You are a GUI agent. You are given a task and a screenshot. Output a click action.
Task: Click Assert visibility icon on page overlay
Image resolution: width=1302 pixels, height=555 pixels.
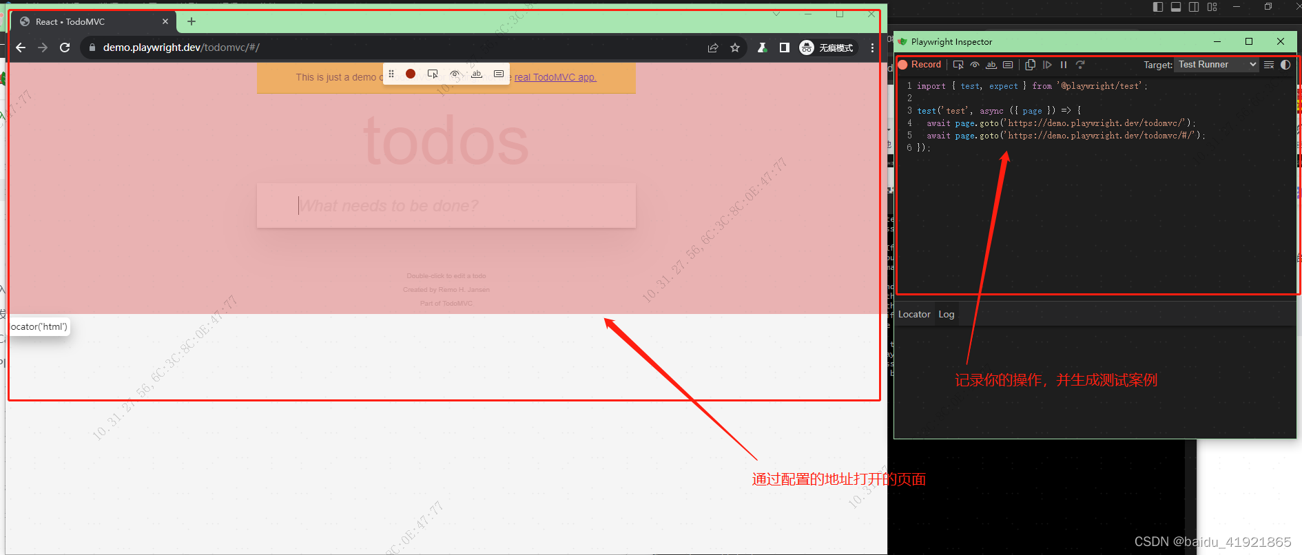pos(455,74)
